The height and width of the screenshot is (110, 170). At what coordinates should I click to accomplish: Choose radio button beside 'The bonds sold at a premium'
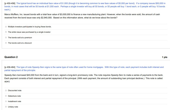(x=6, y=37)
